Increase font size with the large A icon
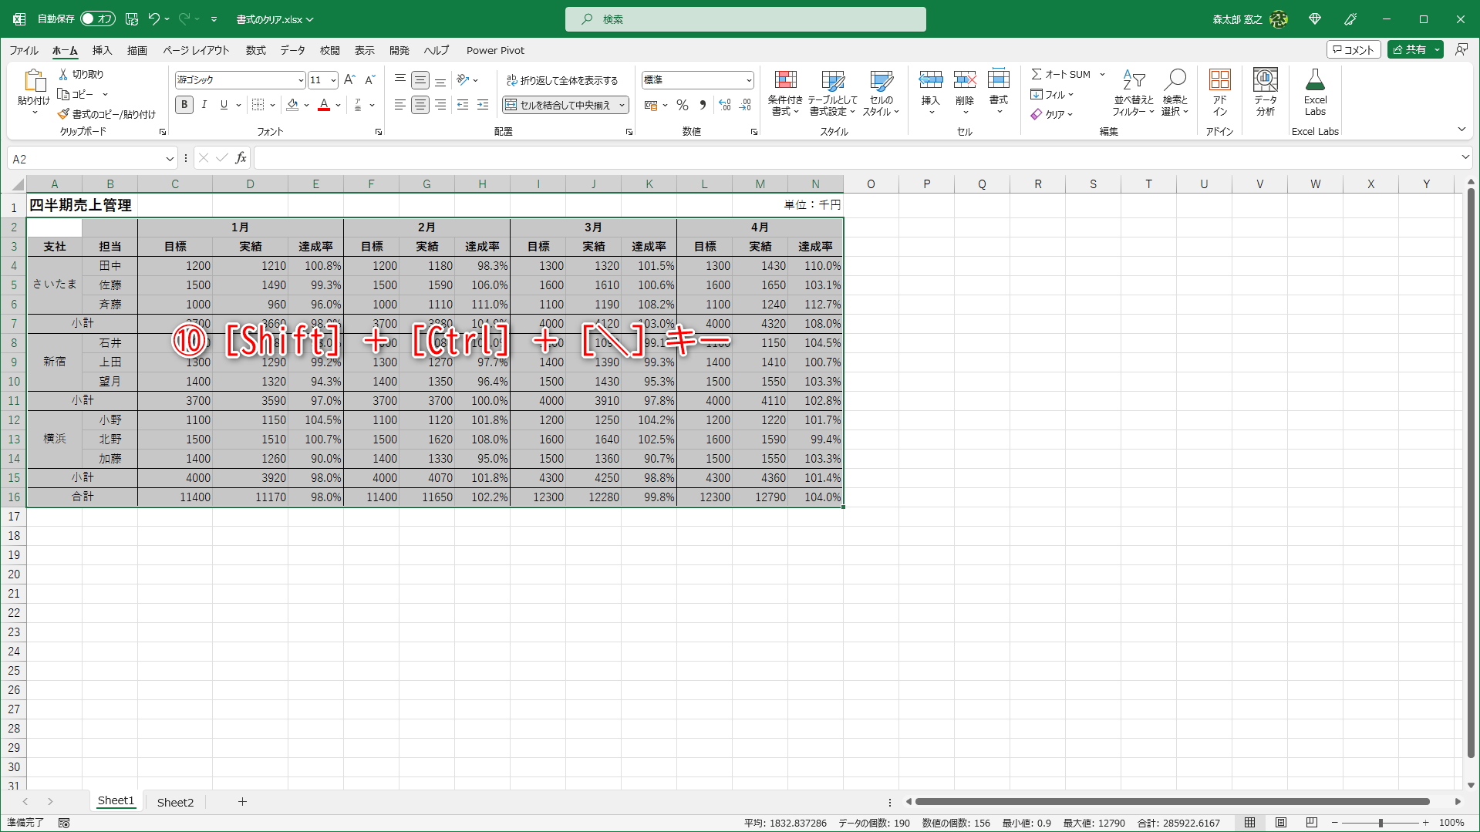 [x=349, y=79]
